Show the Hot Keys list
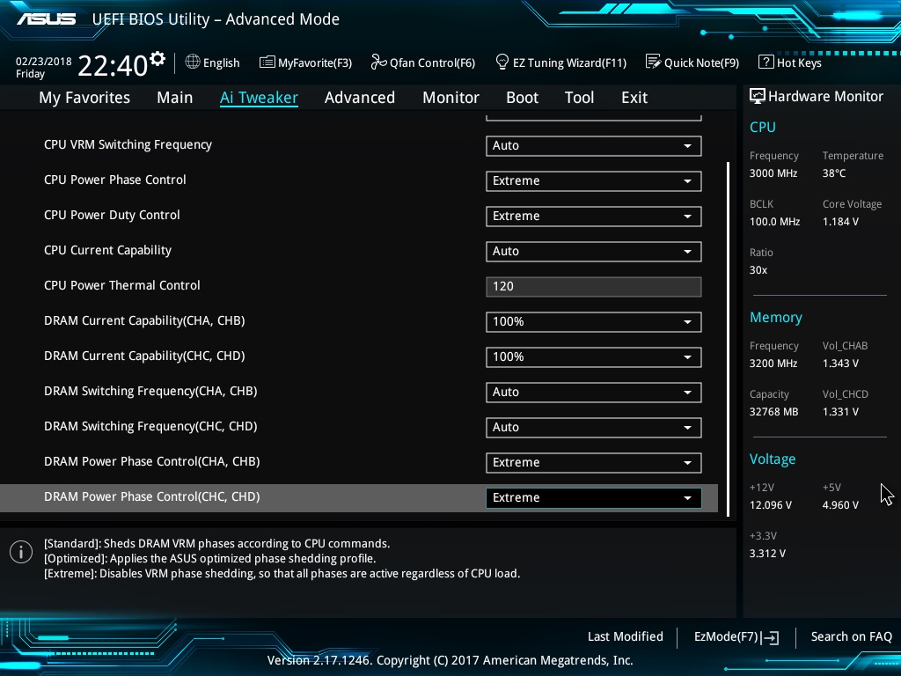Image resolution: width=901 pixels, height=676 pixels. (790, 62)
